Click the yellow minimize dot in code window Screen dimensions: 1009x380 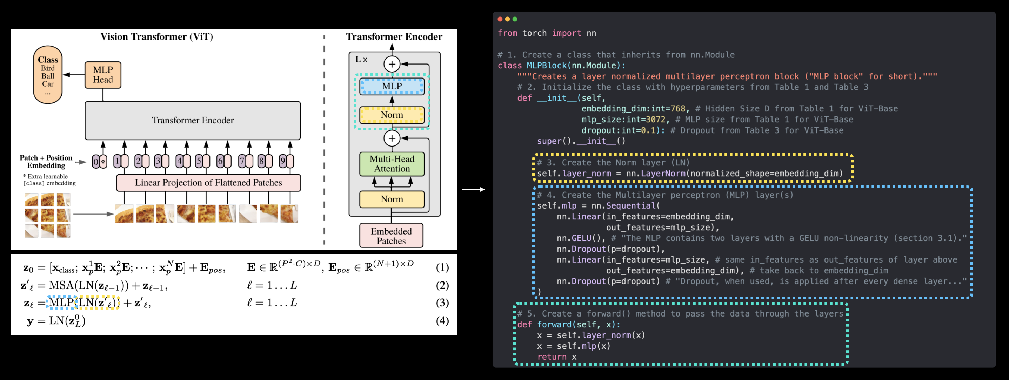point(507,19)
